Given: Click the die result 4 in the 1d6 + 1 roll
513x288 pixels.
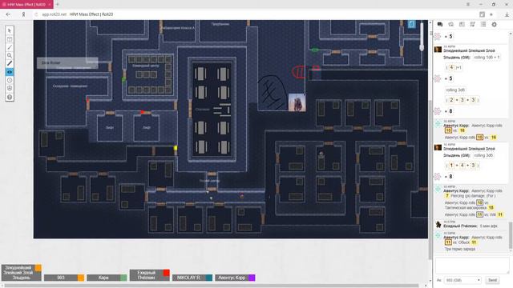Looking at the screenshot, I should pyautogui.click(x=451, y=67).
